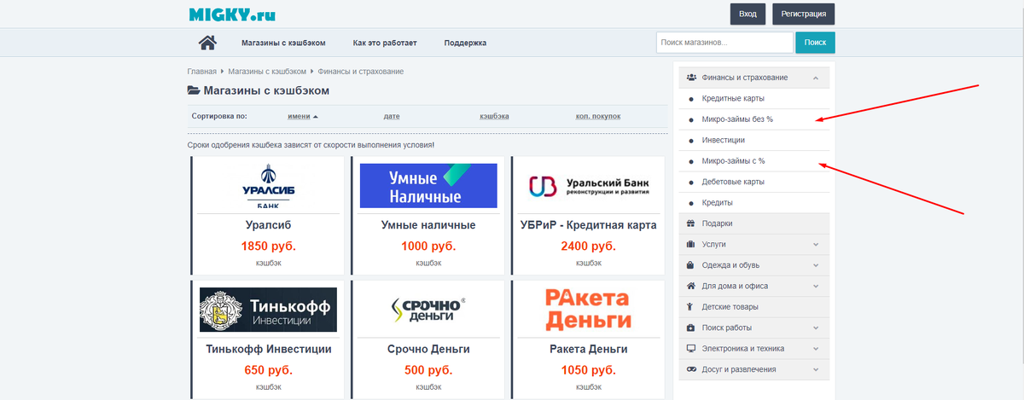Click the child icon beside Детские товары

pyautogui.click(x=691, y=307)
